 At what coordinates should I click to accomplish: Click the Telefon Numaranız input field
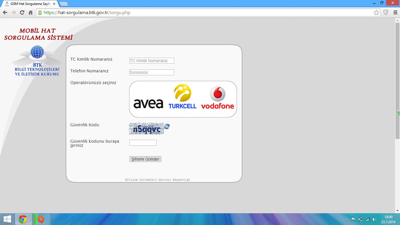[x=152, y=72]
